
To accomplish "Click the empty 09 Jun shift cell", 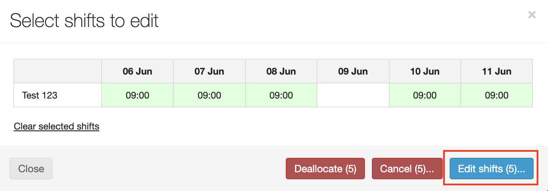I will point(353,95).
